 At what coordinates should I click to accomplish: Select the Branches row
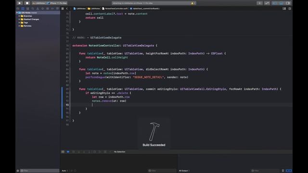coord(38,16)
